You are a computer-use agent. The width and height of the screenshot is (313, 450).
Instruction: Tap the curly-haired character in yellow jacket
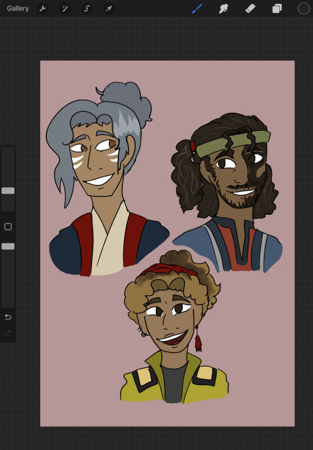[174, 327]
